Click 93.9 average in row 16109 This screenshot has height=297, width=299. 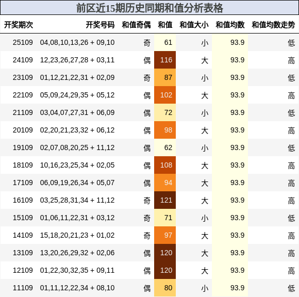tap(237, 200)
